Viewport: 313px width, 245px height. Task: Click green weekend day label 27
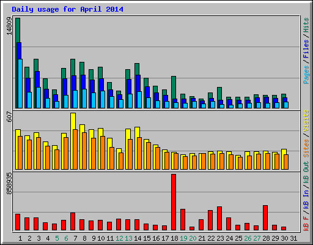click(x=257, y=238)
